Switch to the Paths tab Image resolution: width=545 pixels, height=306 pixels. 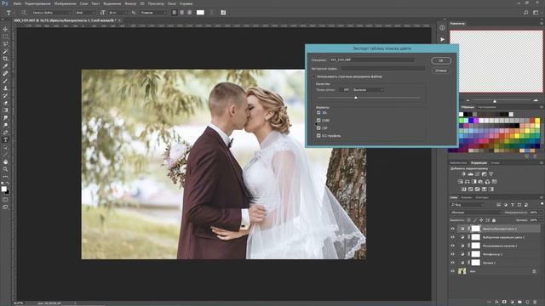pos(482,197)
